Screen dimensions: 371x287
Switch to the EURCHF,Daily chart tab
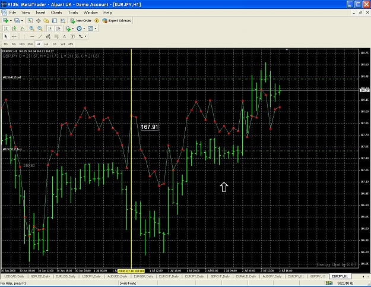point(169,276)
